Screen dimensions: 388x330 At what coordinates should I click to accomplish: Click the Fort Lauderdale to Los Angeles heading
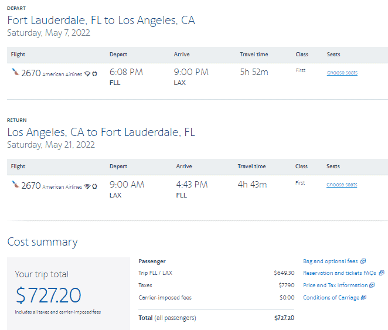(101, 21)
